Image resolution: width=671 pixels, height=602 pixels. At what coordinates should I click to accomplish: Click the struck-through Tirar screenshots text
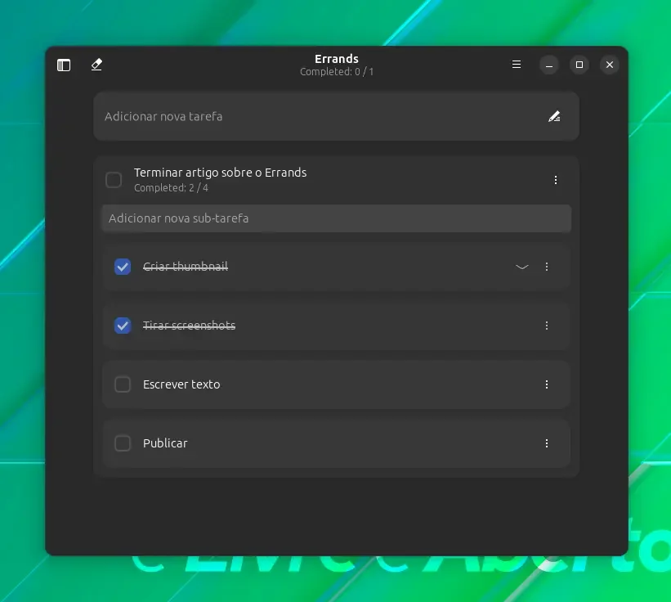click(189, 326)
